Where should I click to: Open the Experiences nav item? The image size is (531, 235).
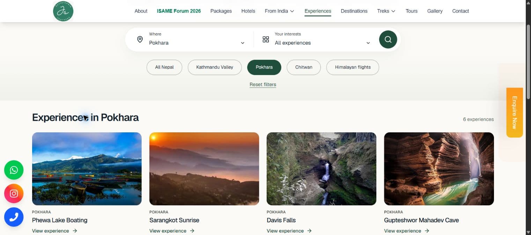click(318, 11)
